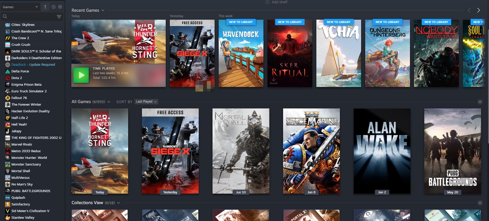Select Crash Bandicoot N. Sane Trilogy
This screenshot has height=221, width=489.
33,31
